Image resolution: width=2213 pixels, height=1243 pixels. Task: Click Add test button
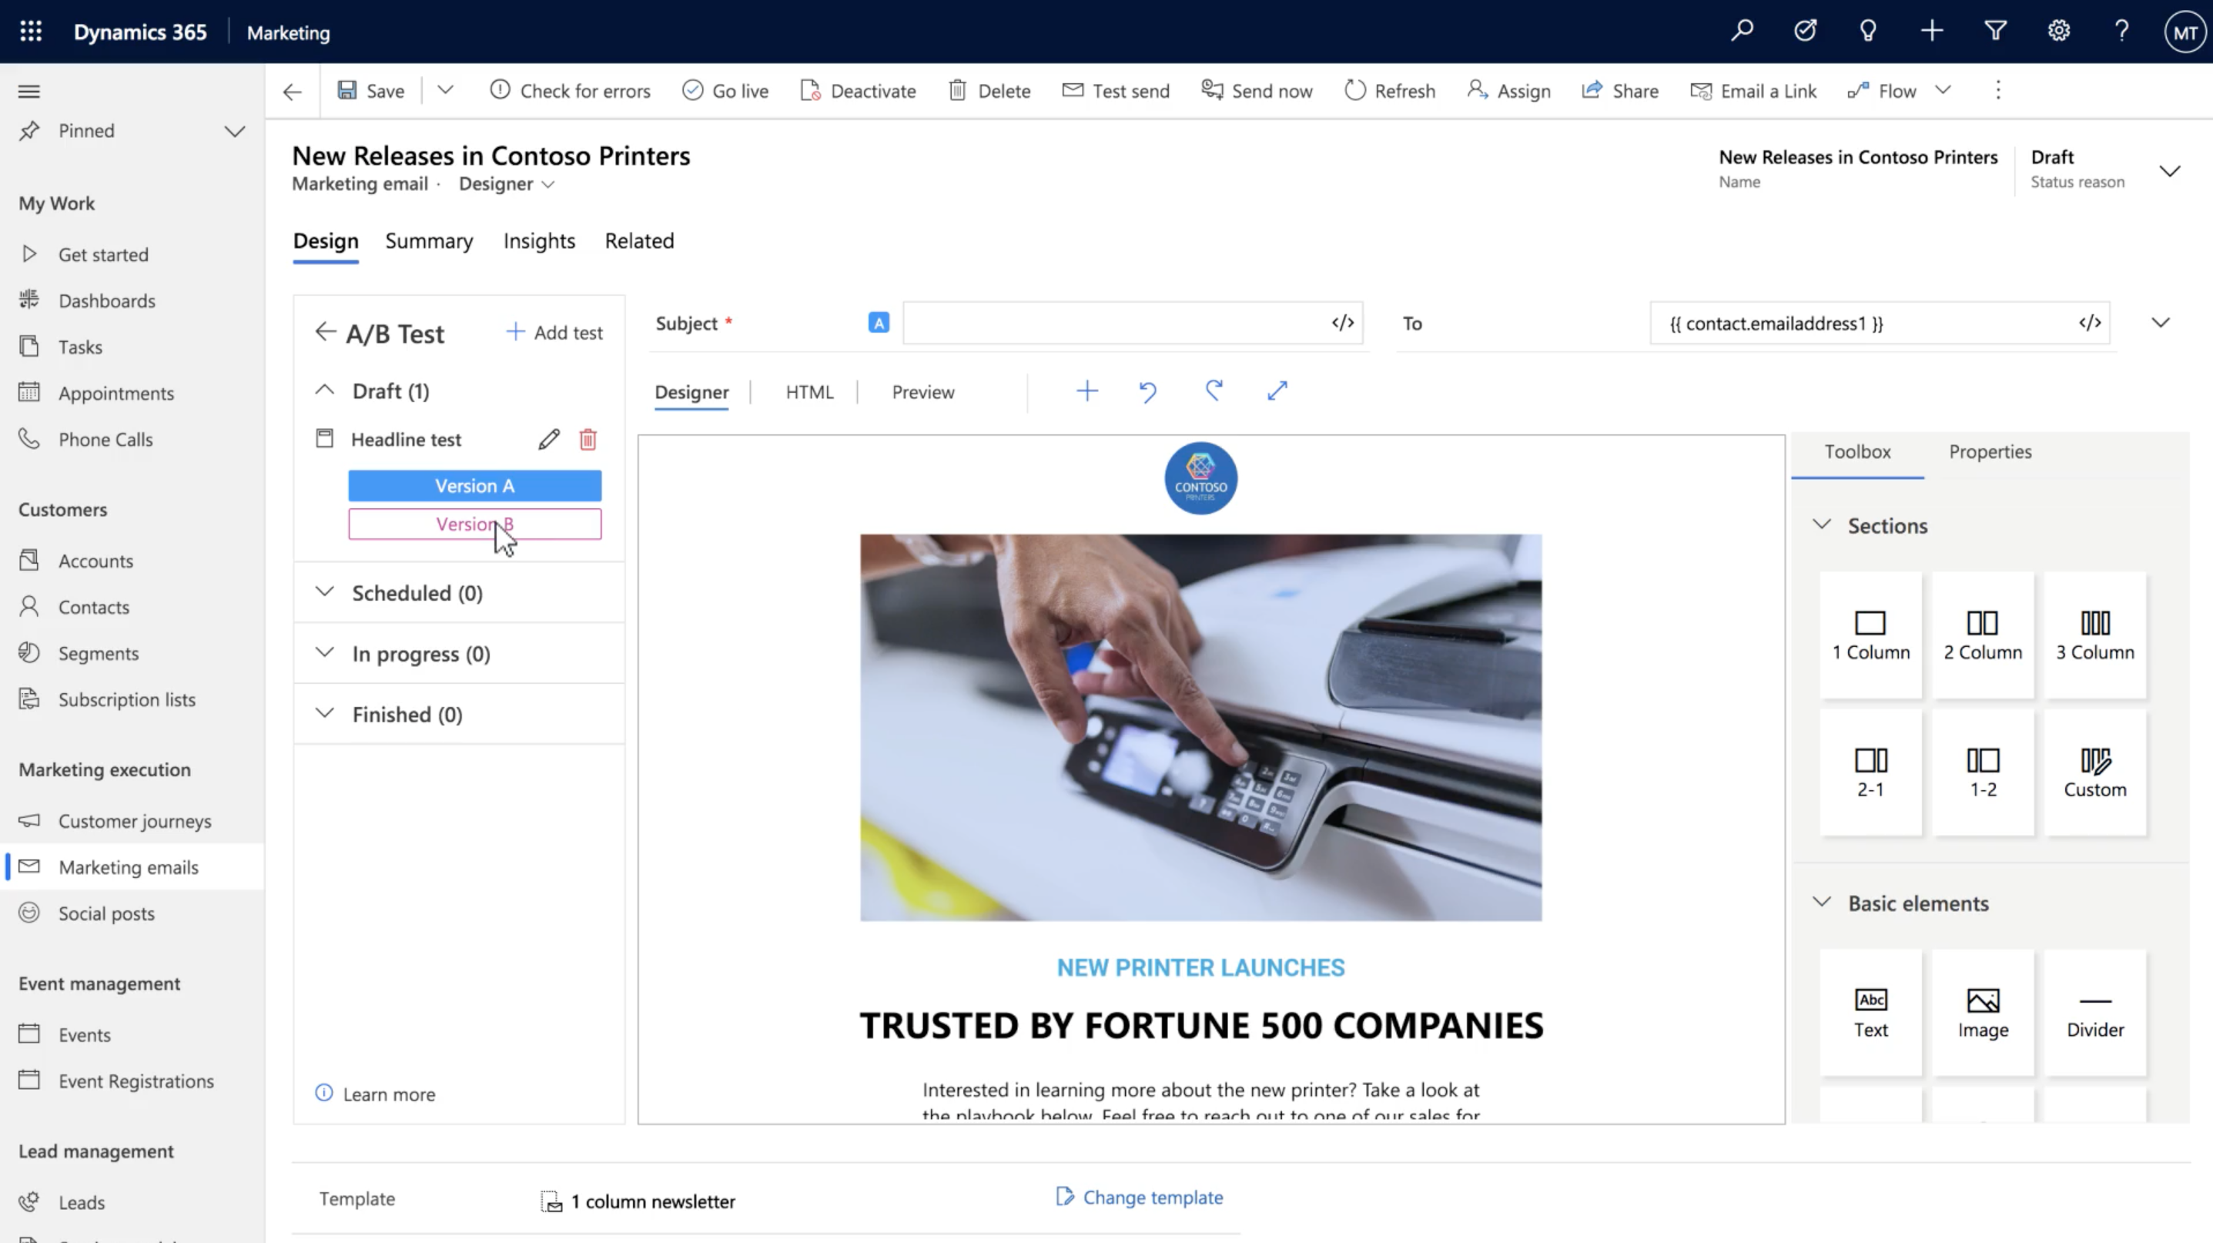554,333
